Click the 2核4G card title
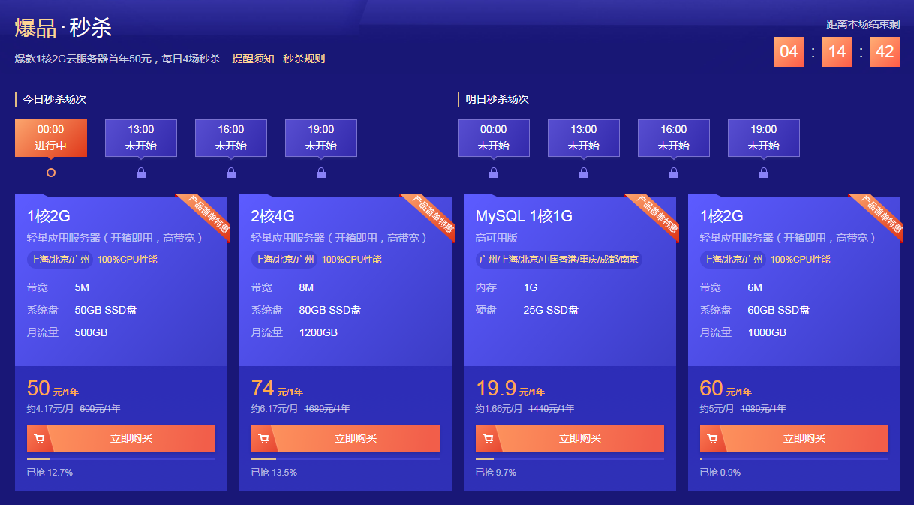The height and width of the screenshot is (505, 914). click(x=273, y=216)
